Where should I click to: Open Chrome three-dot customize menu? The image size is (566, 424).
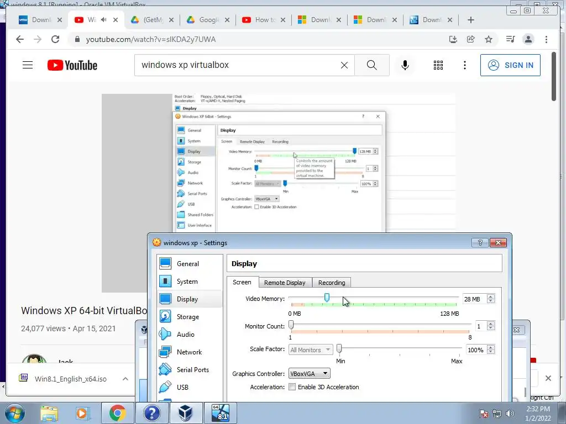click(x=546, y=39)
